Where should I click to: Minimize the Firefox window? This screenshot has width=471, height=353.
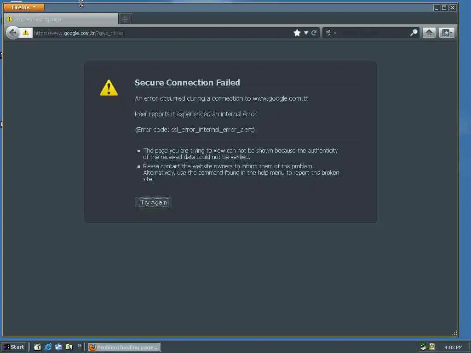pos(437,8)
